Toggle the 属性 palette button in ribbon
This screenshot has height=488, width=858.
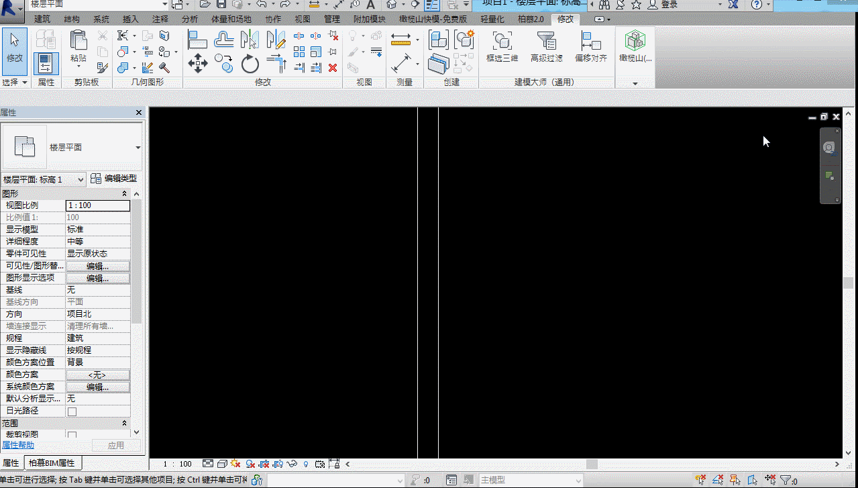click(x=46, y=64)
